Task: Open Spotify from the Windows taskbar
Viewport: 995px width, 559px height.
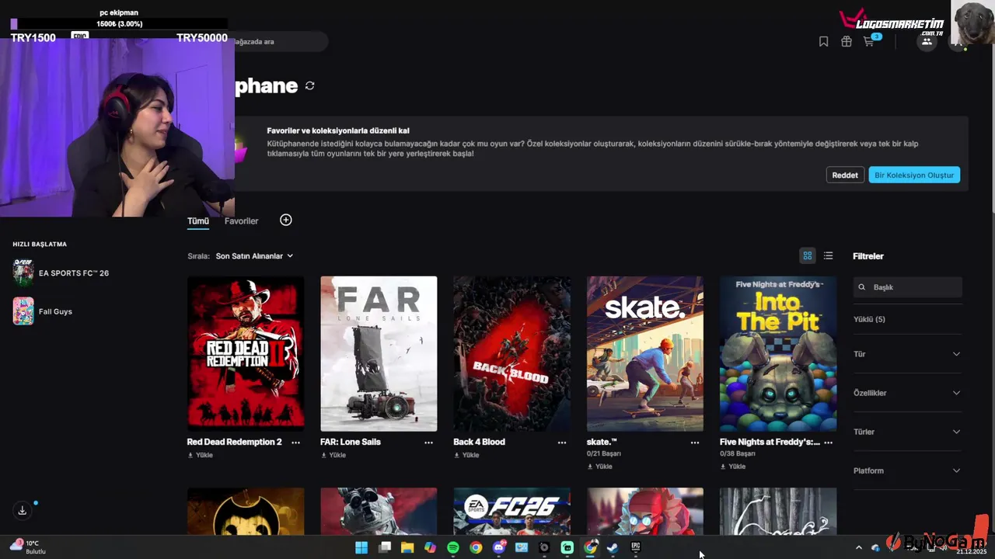Action: (x=453, y=547)
